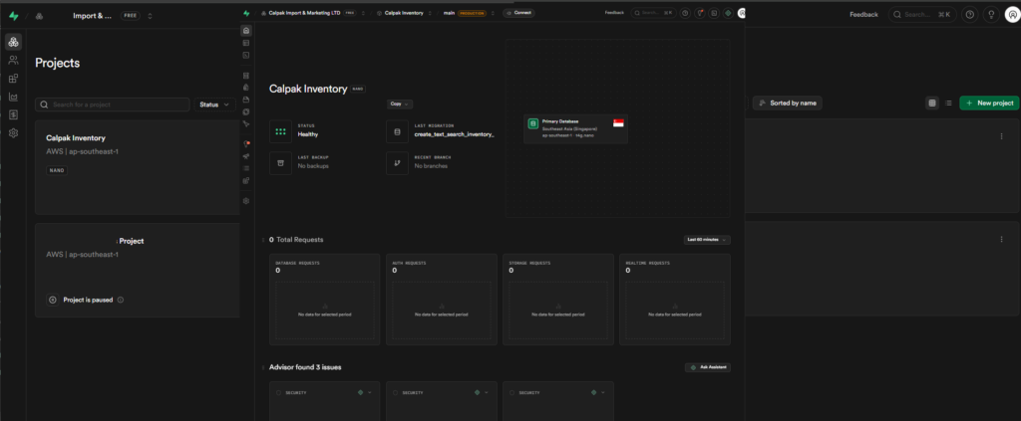
Task: Open Billing icon in back window sidebar
Action: tap(14, 115)
